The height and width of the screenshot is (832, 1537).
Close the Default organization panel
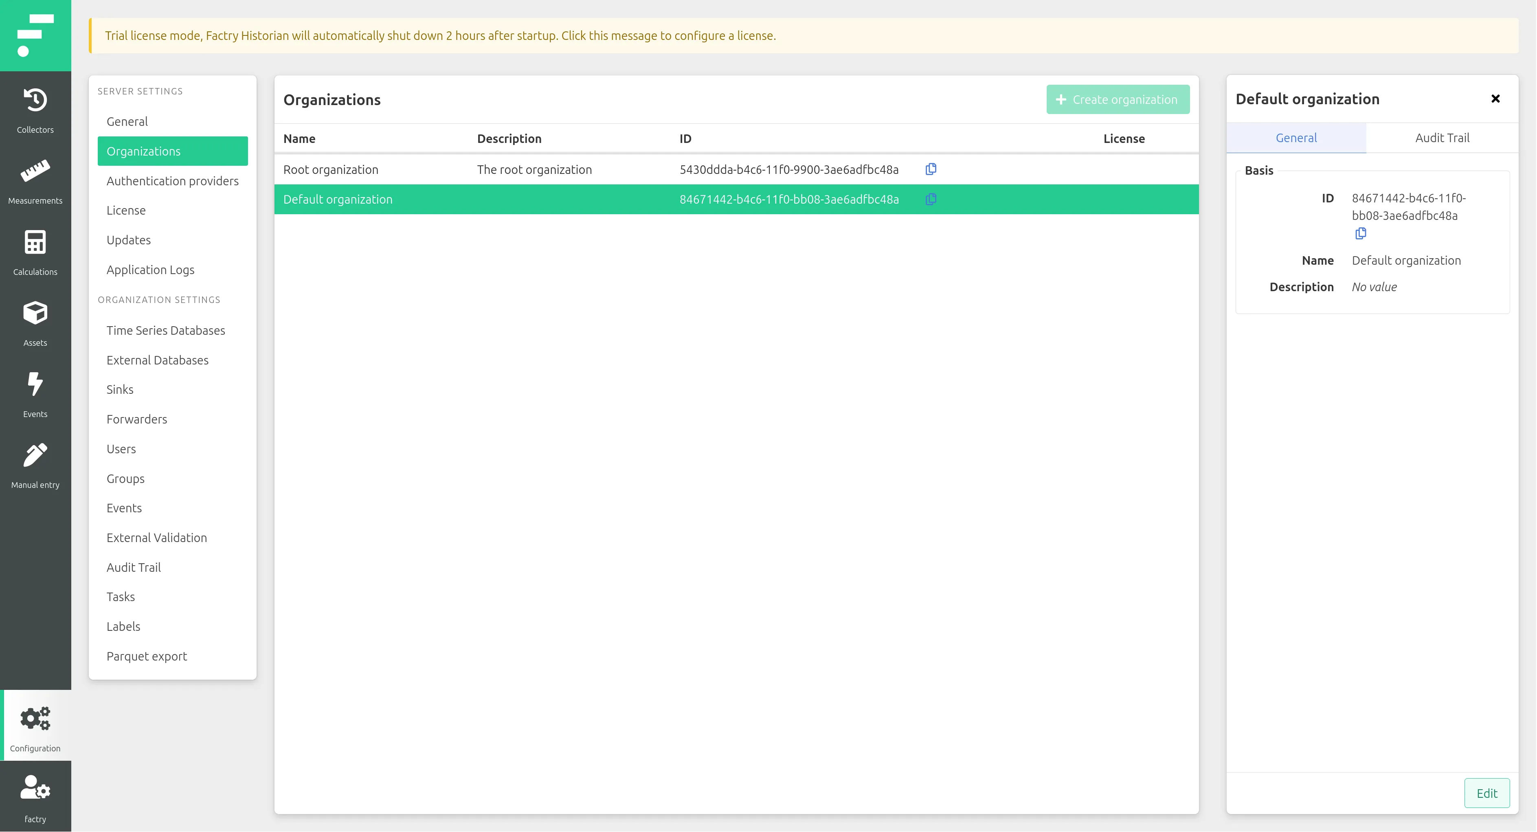click(x=1495, y=99)
